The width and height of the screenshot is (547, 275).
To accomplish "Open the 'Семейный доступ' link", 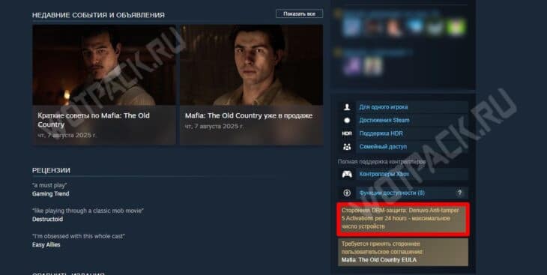I will (383, 147).
